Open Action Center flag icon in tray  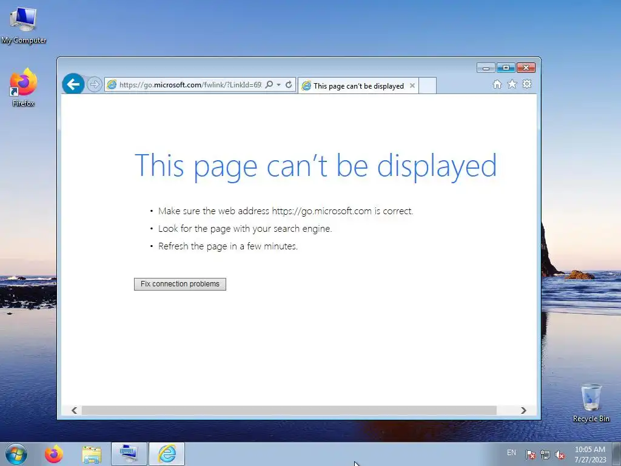531,454
